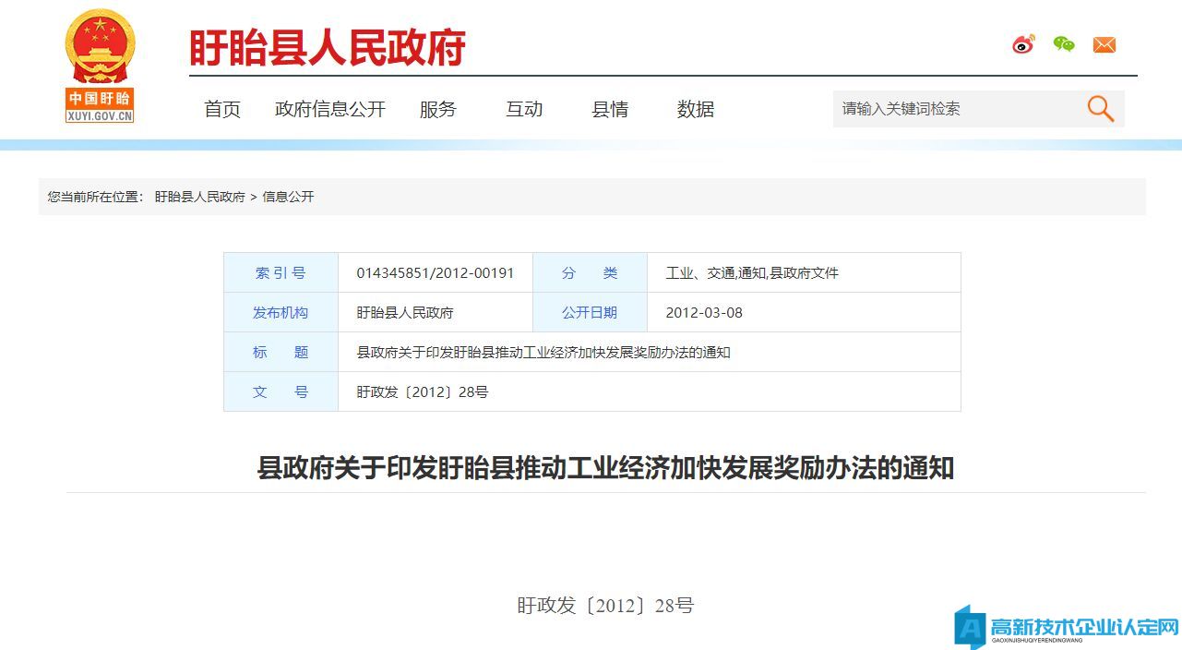The width and height of the screenshot is (1182, 650).
Task: Click the 高新技术企业认定网 watermark logo
Action: click(1067, 627)
